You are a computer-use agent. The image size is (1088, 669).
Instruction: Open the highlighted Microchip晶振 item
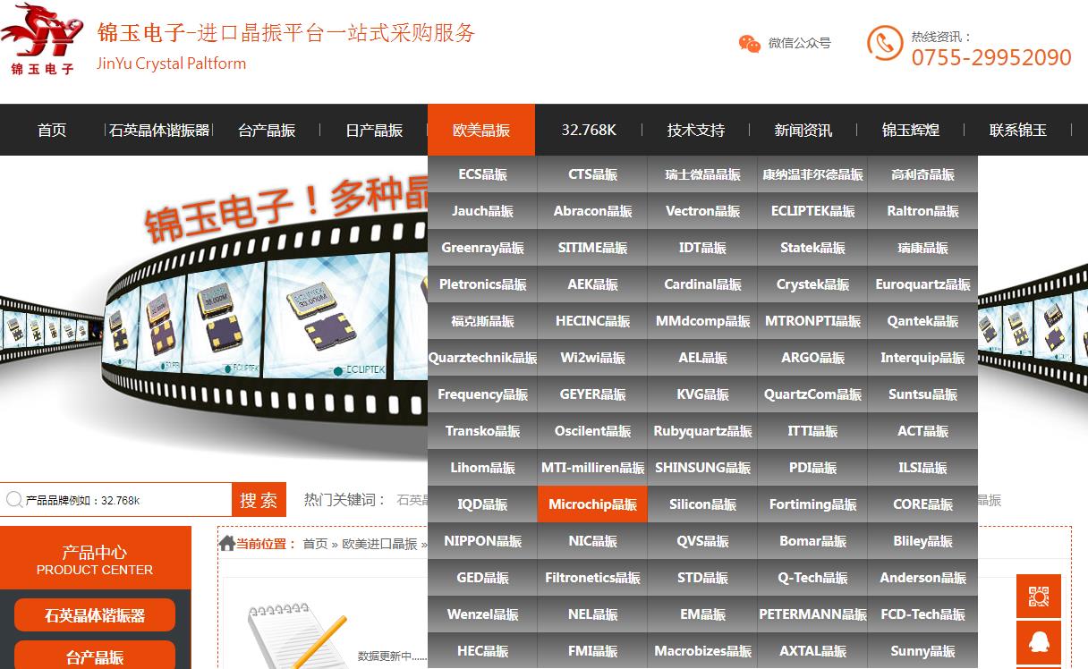(592, 504)
